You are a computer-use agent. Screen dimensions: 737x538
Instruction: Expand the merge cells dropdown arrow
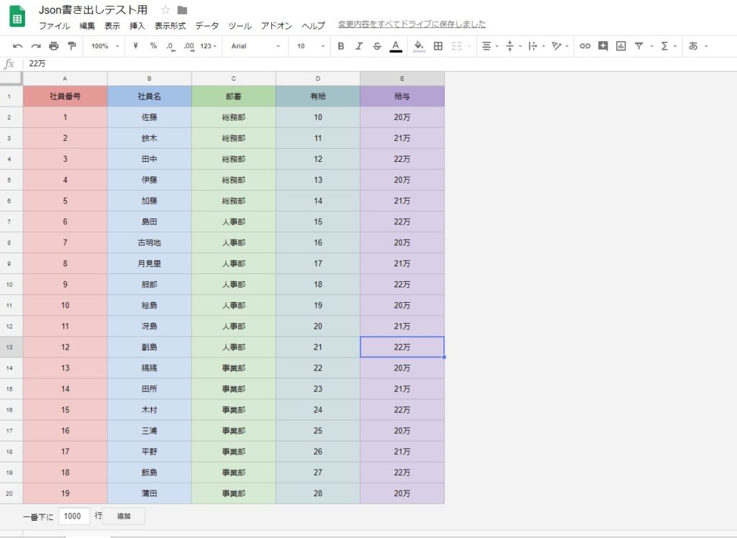point(469,46)
